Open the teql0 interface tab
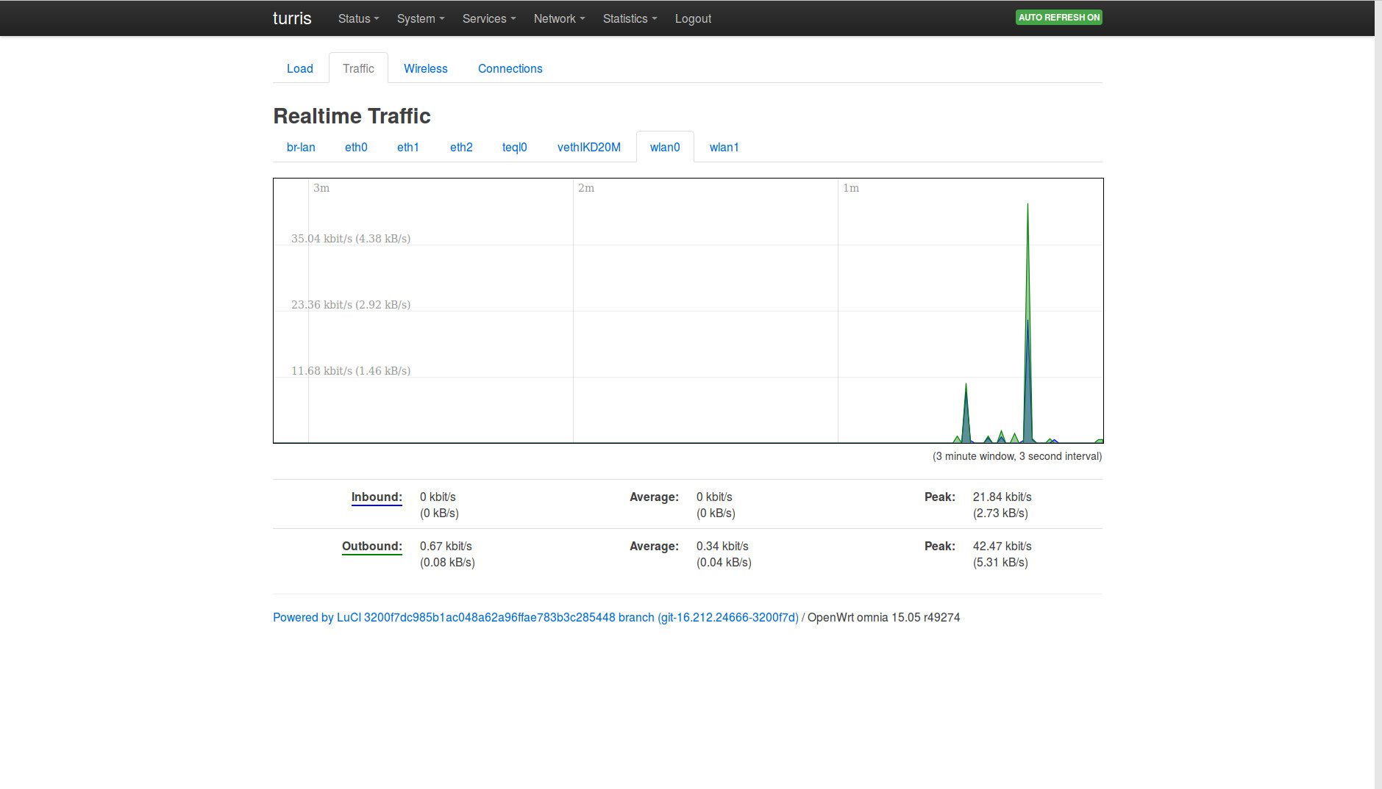This screenshot has height=789, width=1382. (514, 147)
